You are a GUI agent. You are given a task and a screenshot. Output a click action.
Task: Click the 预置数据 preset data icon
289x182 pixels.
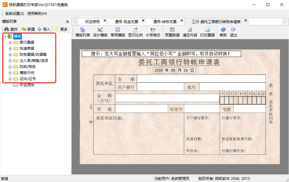tap(172, 32)
